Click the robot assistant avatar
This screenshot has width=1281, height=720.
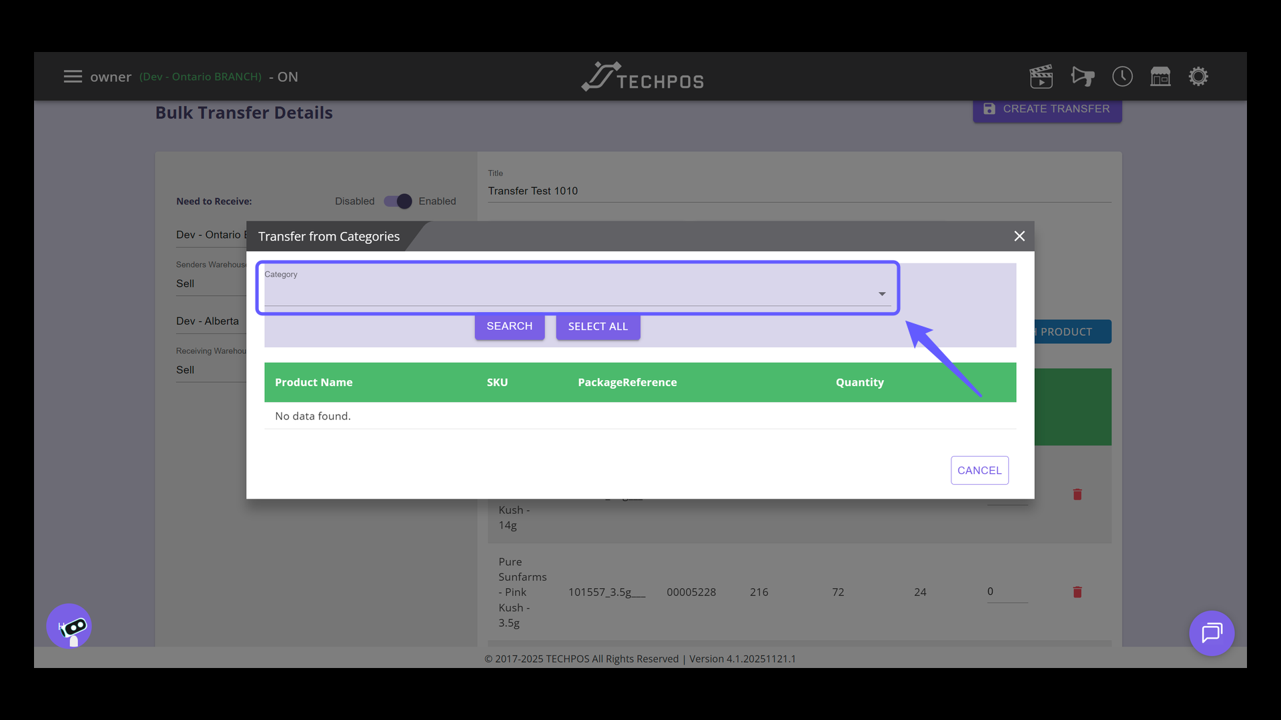69,626
